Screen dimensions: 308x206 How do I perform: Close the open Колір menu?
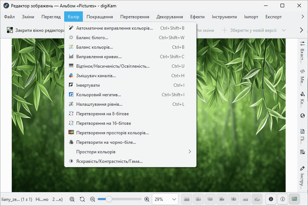coord(73,17)
